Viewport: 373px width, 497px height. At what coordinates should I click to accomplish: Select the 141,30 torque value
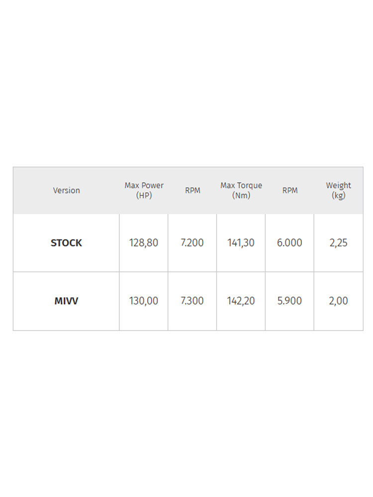(241, 243)
